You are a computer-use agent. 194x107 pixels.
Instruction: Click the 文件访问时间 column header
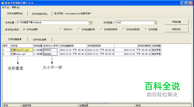(133, 46)
